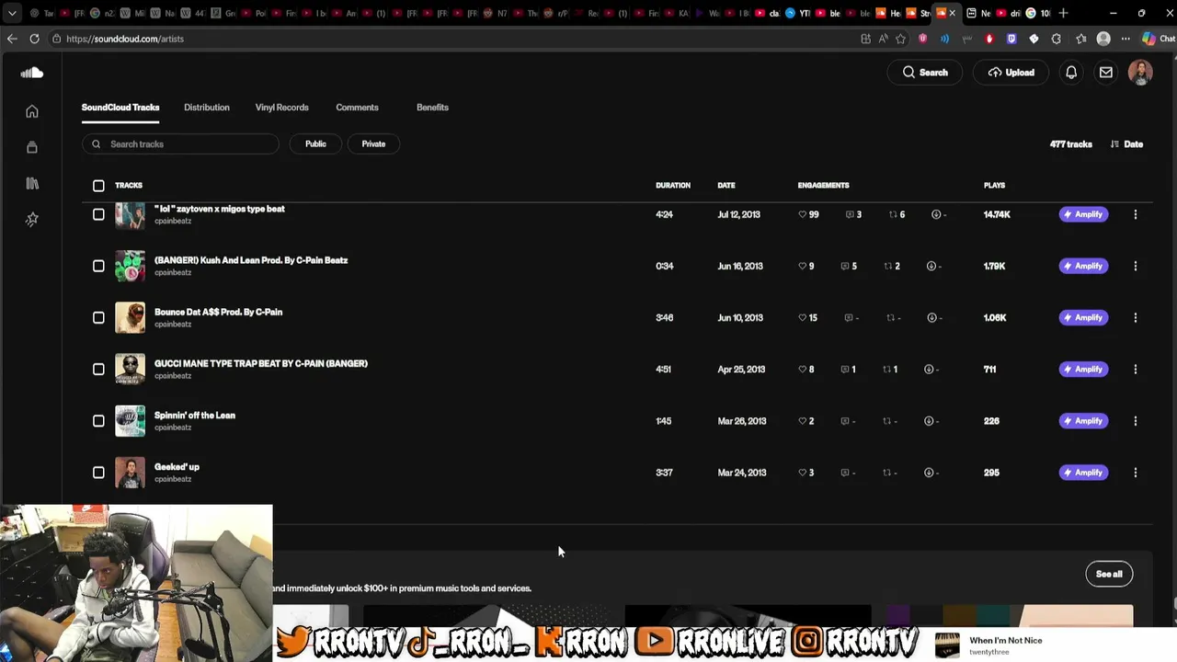Amplify GUCCI MANE TYPE TRAP BEAT track
Image resolution: width=1177 pixels, height=662 pixels.
coord(1083,369)
